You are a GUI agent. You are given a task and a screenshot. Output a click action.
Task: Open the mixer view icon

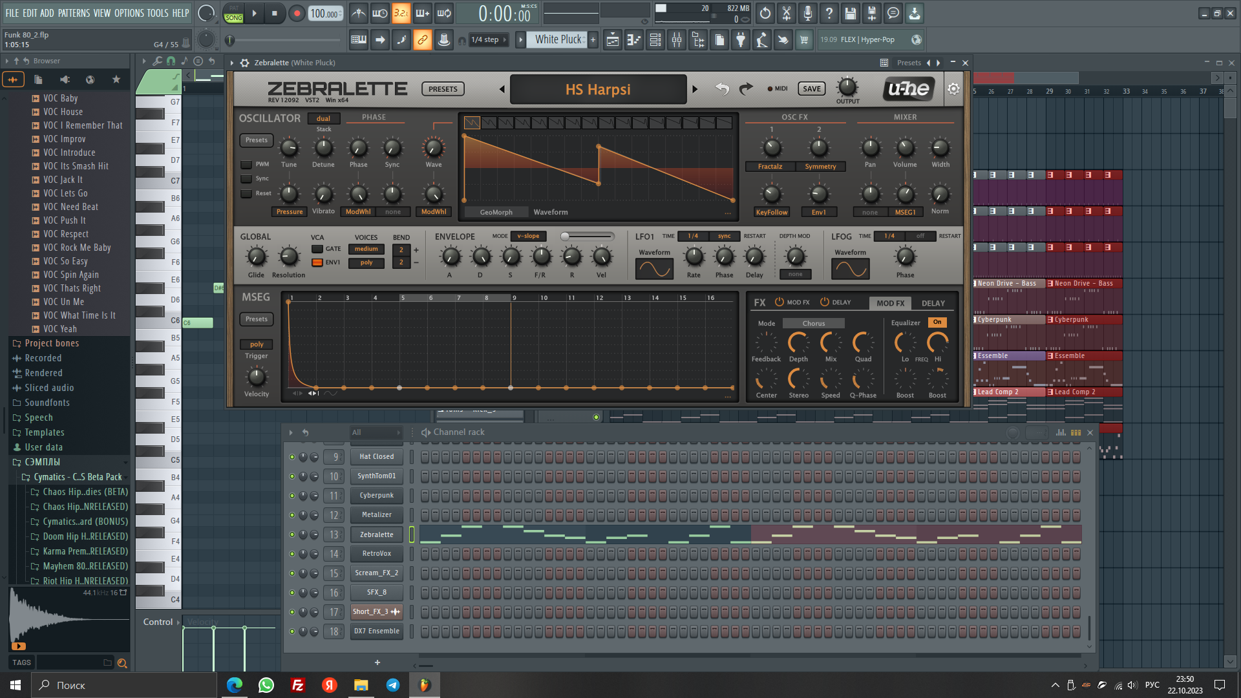pos(677,40)
